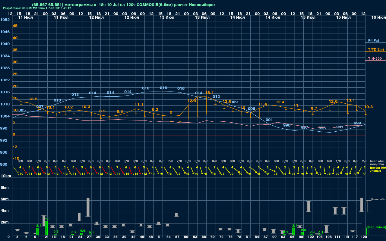Click the wind arrow beside the /10 gust label

pos(16,171)
